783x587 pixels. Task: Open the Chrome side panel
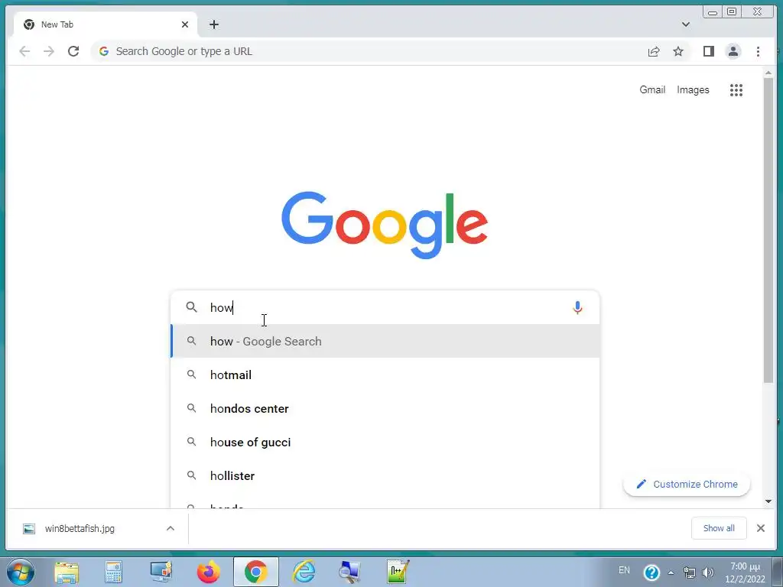709,51
